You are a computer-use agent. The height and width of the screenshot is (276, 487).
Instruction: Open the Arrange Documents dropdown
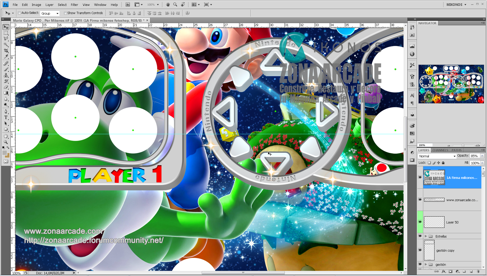[196, 5]
